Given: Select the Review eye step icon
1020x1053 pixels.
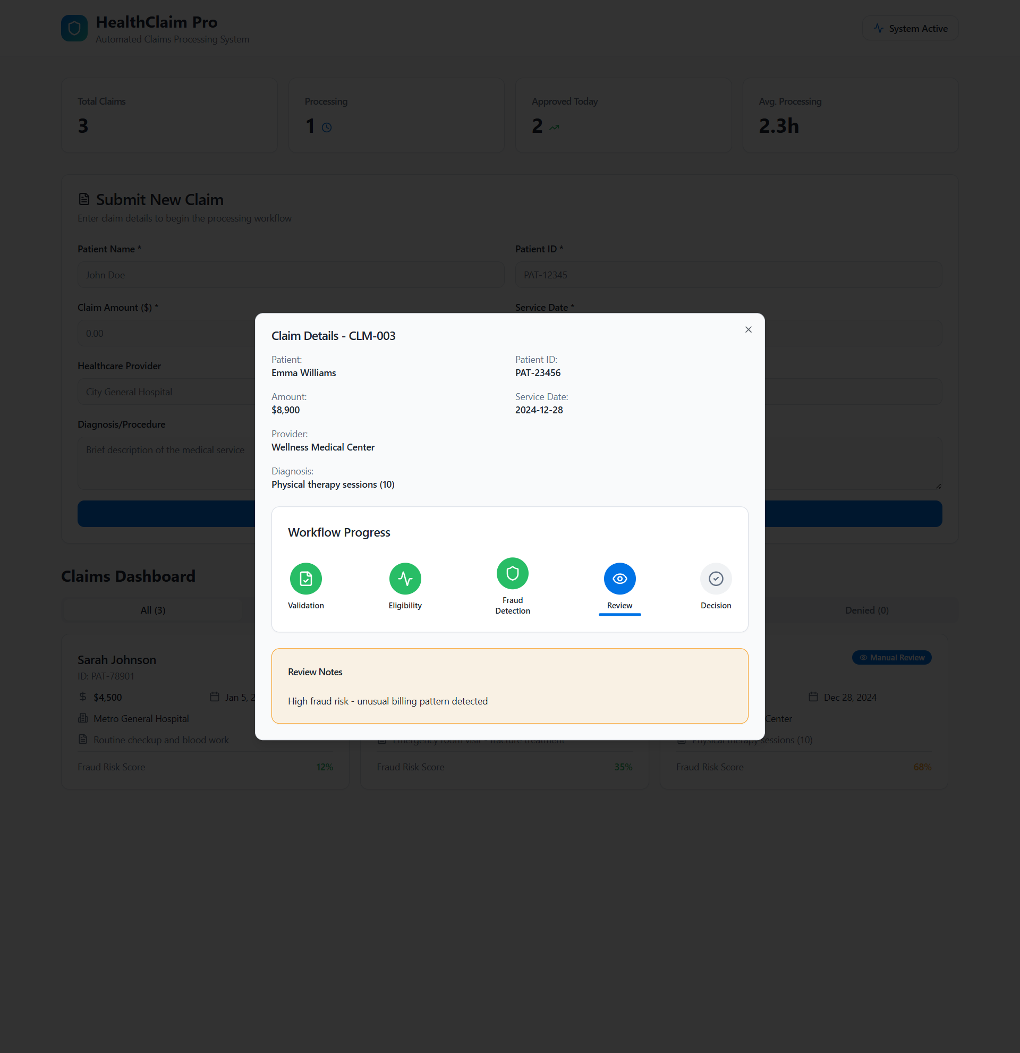Looking at the screenshot, I should 619,579.
